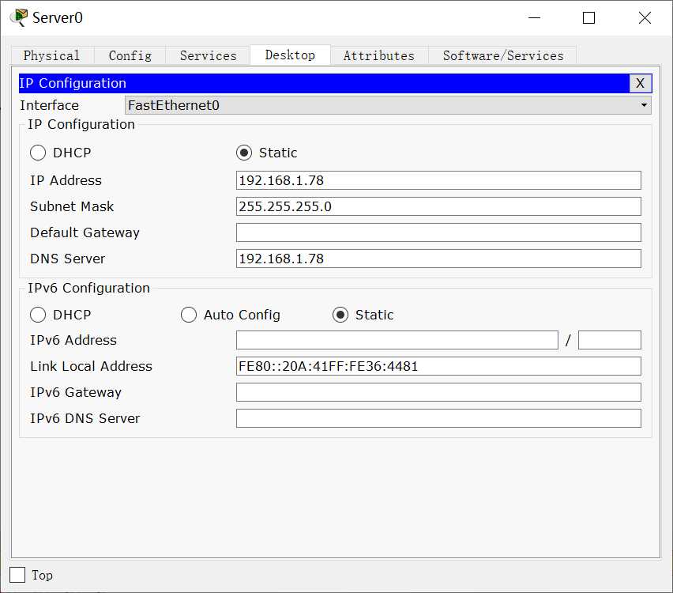Click the IP Address field
The height and width of the screenshot is (593, 673).
[438, 180]
